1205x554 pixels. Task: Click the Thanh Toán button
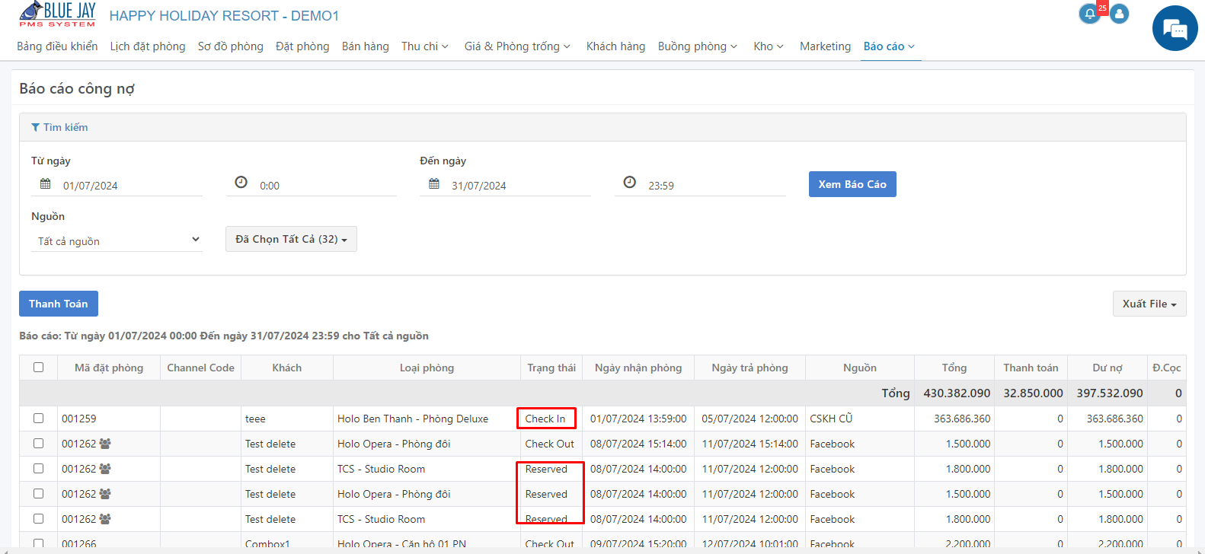pos(59,304)
